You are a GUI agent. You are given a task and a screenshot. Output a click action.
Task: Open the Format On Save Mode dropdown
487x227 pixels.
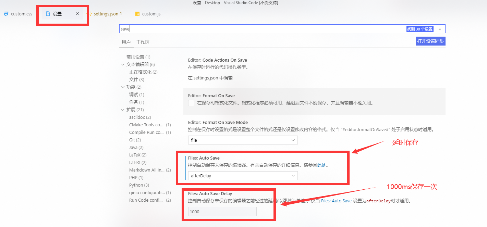242,140
